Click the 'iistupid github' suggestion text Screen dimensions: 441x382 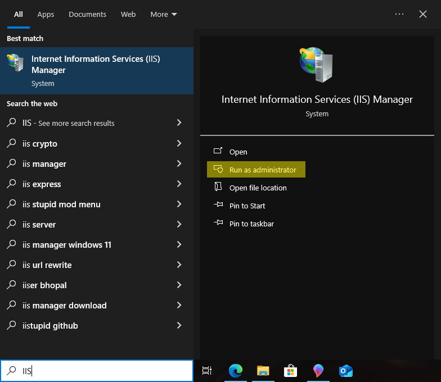pos(50,326)
